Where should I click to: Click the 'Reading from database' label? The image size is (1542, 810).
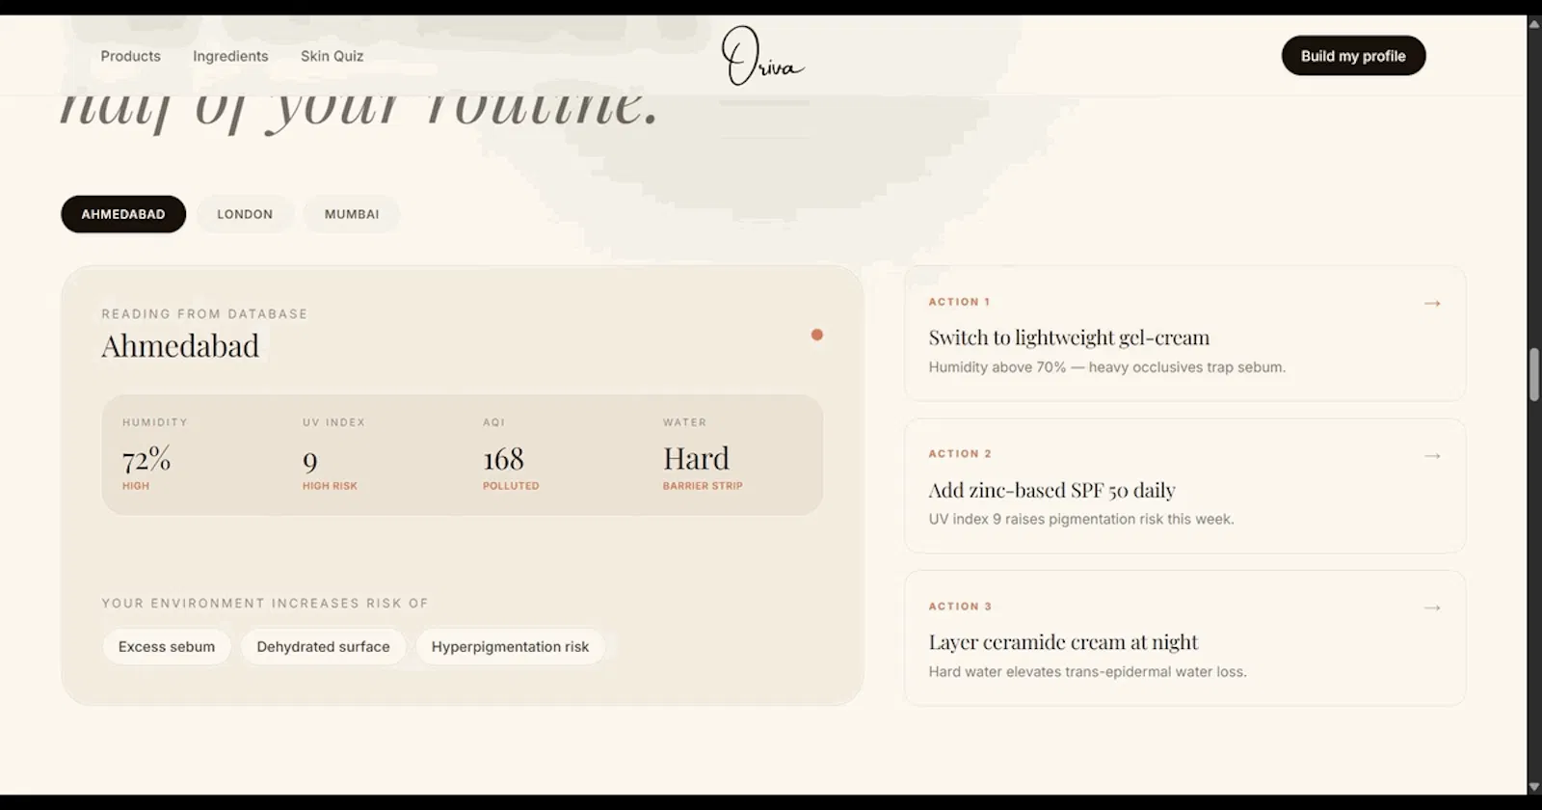pyautogui.click(x=204, y=314)
